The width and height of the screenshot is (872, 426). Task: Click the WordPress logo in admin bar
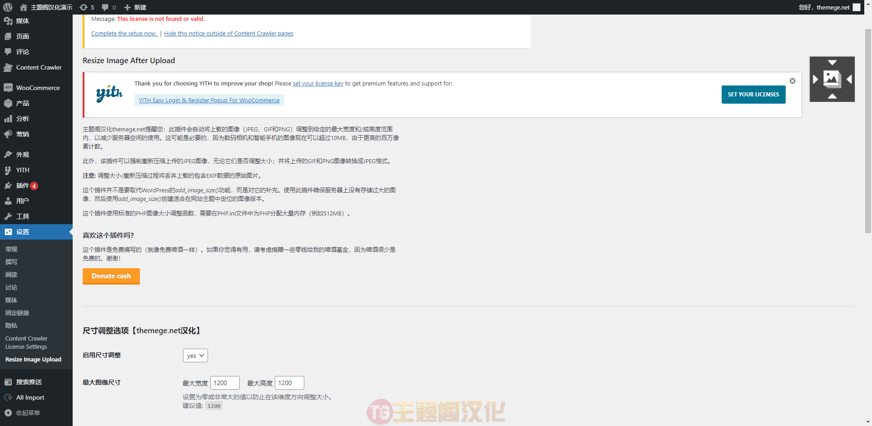pyautogui.click(x=8, y=7)
